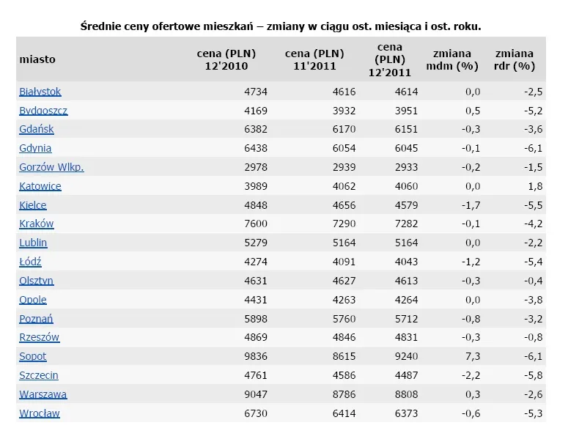Select the Szczecin link
Screen dimensions: 579x439
(x=39, y=375)
